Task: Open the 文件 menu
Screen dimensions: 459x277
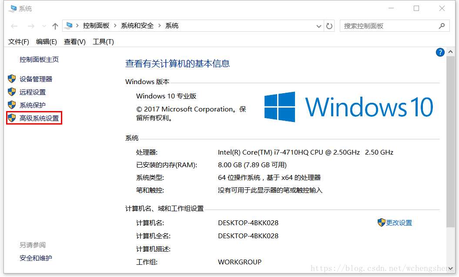Action: pyautogui.click(x=18, y=41)
